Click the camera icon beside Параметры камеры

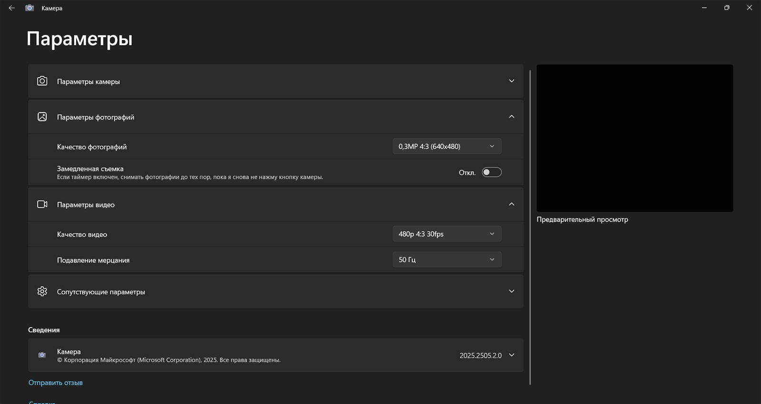click(x=42, y=81)
